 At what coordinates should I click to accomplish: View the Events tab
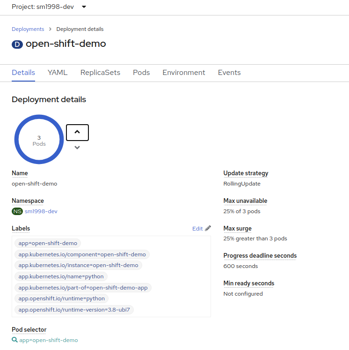(229, 73)
